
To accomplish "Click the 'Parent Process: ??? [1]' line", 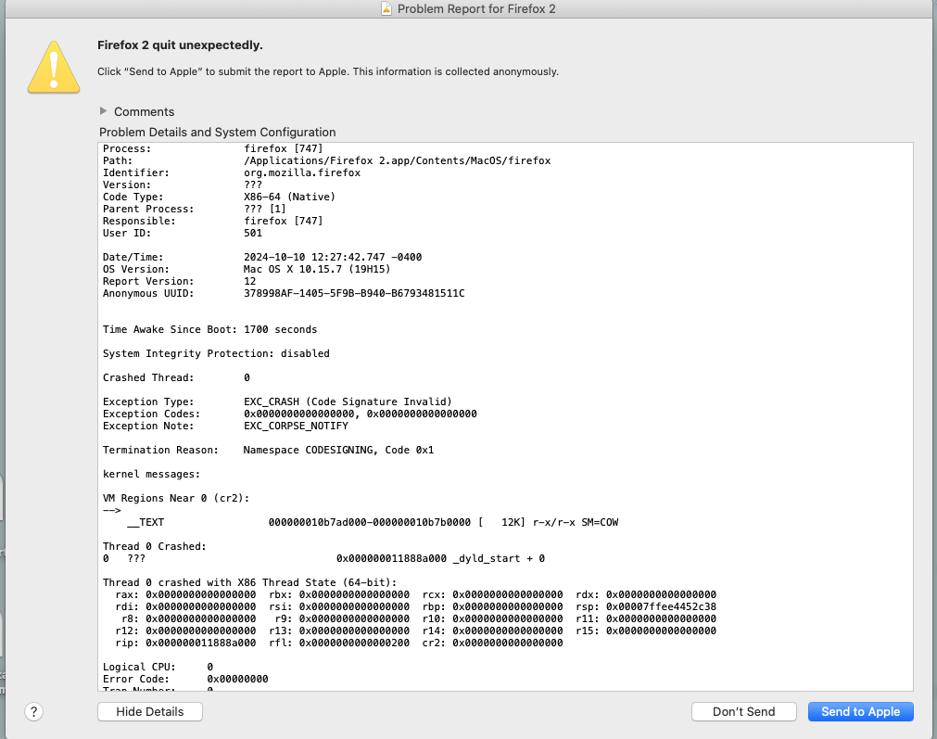I will [x=195, y=209].
